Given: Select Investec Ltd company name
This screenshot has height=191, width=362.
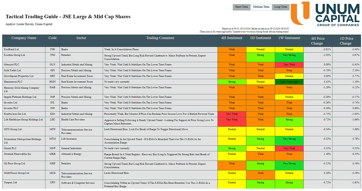Looking at the screenshot, I should tap(10, 103).
